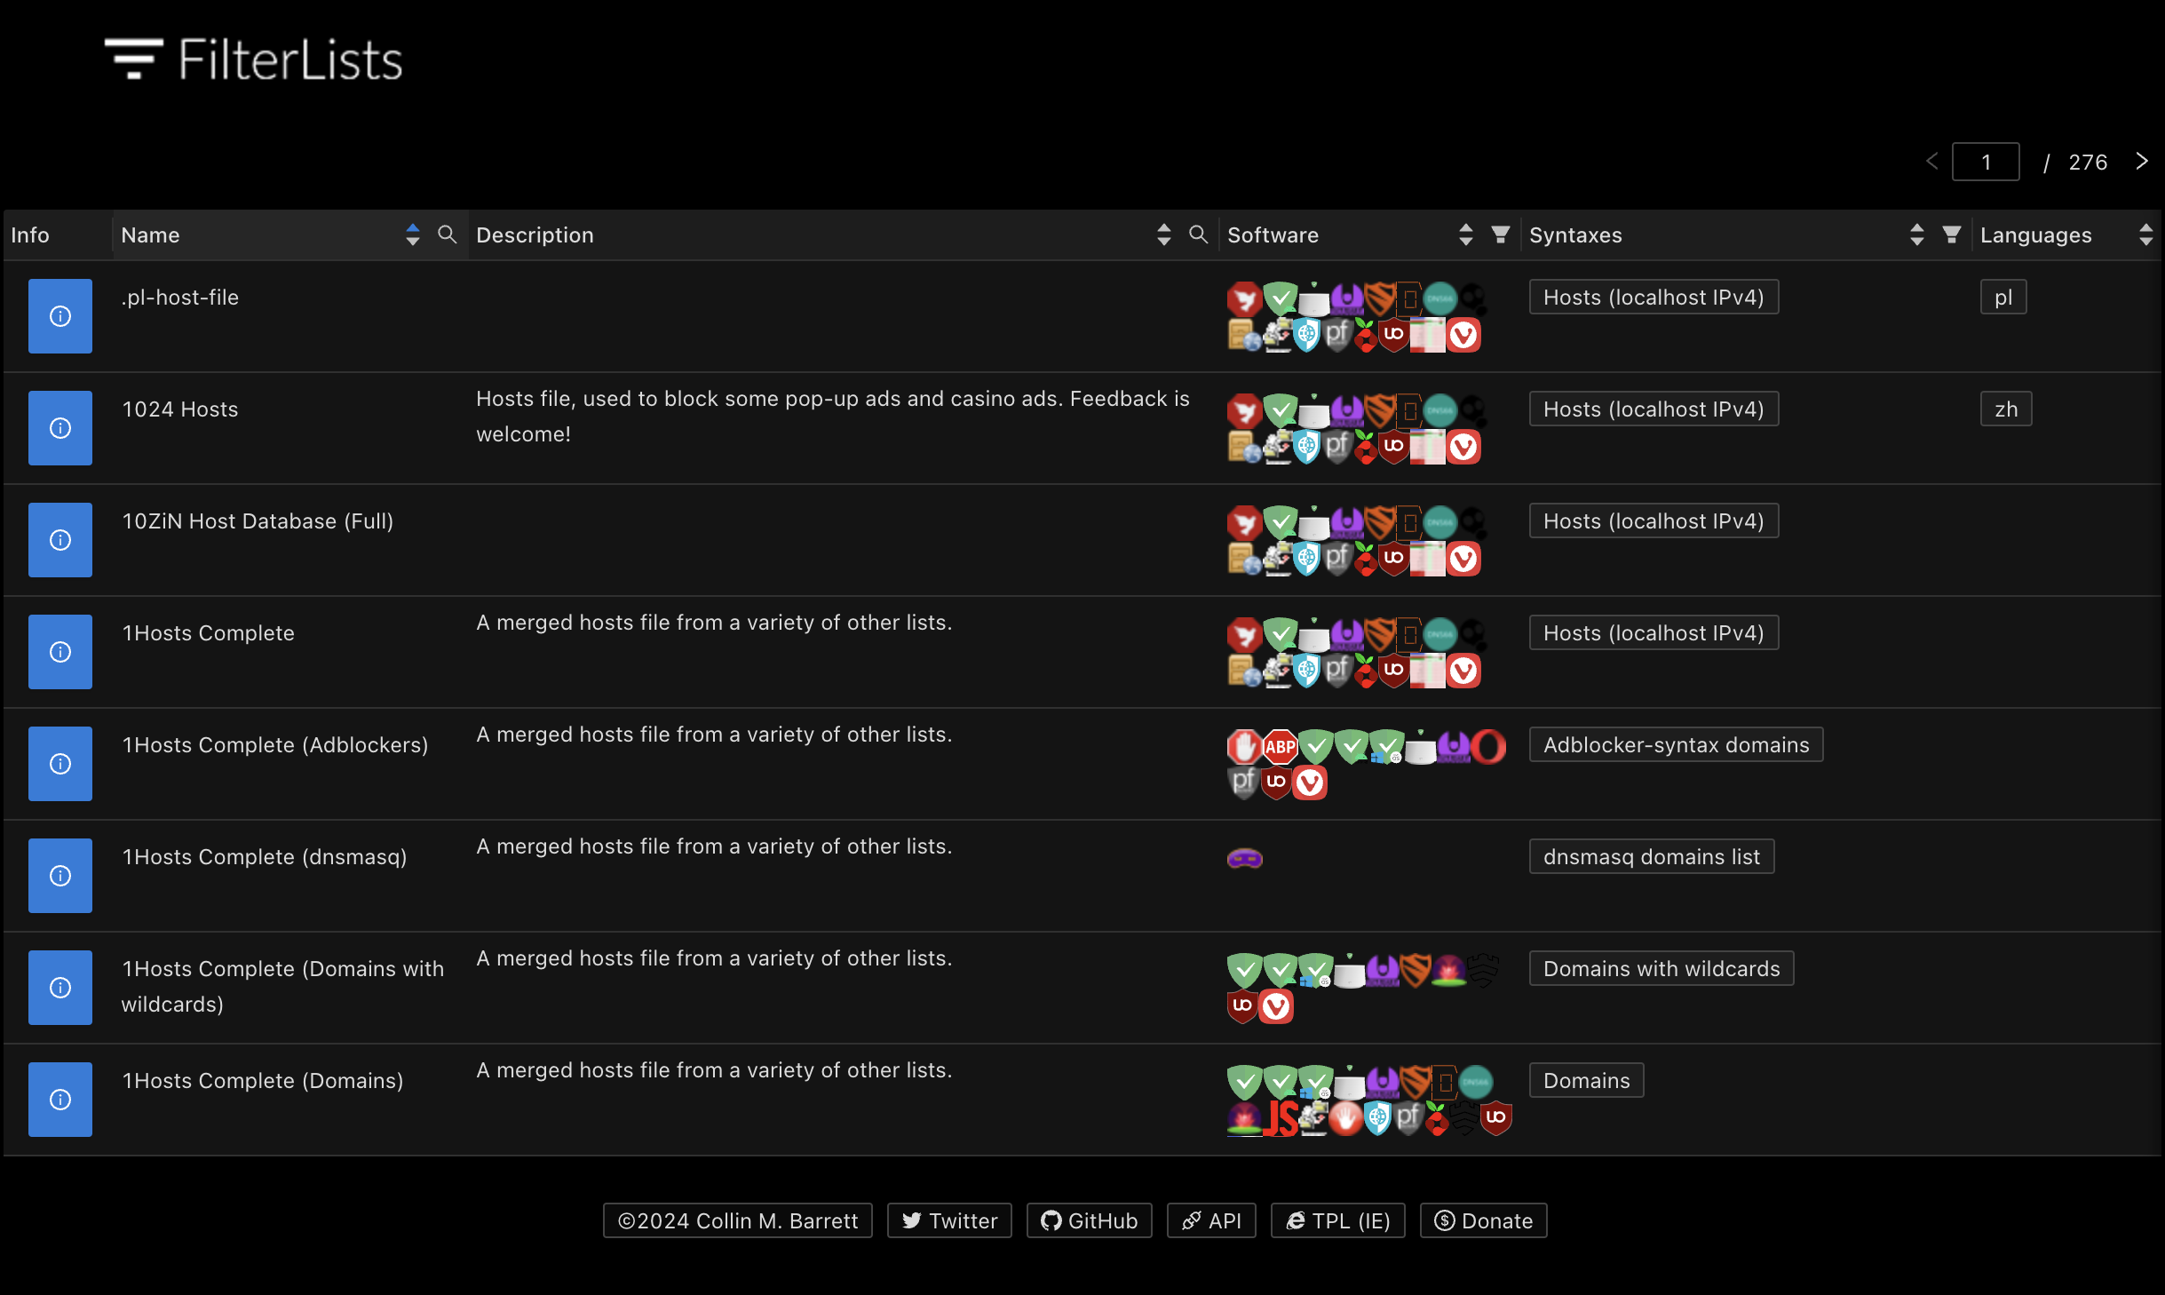Open the GitHub footer link
Viewport: 2165px width, 1295px height.
coord(1090,1220)
